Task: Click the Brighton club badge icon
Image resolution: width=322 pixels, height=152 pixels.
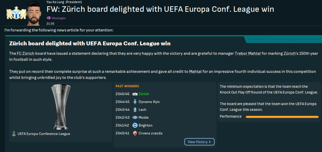Action: pyautogui.click(x=135, y=125)
